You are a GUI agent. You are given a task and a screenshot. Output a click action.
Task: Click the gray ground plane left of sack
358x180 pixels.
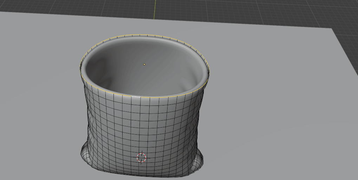(39, 105)
